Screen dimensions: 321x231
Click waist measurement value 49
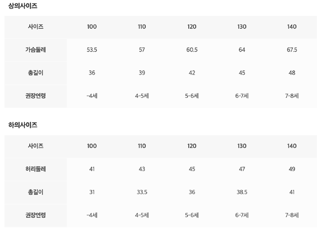pyautogui.click(x=292, y=169)
